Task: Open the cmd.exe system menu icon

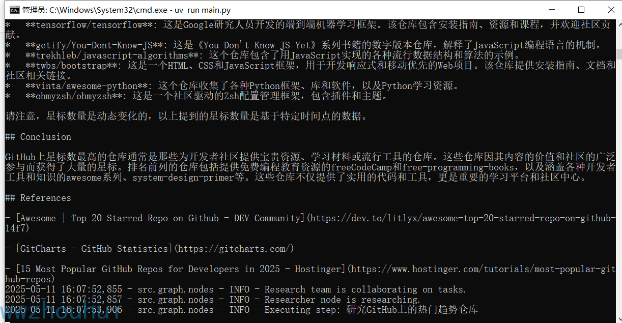Action: click(x=15, y=9)
